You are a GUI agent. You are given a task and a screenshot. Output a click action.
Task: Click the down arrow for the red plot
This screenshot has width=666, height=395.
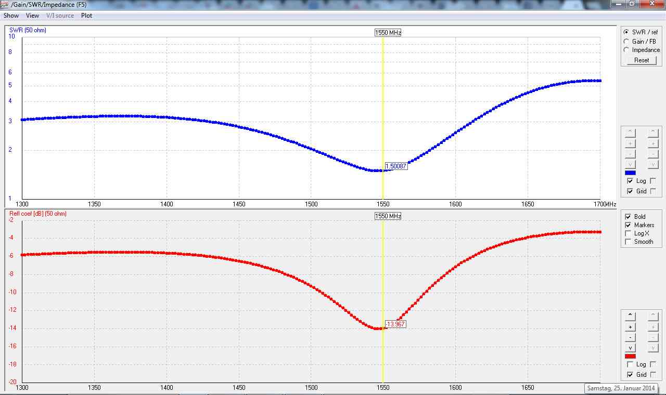(x=630, y=348)
